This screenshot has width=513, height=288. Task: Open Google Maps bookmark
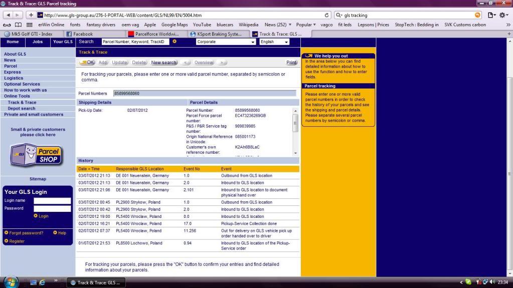(x=175, y=25)
